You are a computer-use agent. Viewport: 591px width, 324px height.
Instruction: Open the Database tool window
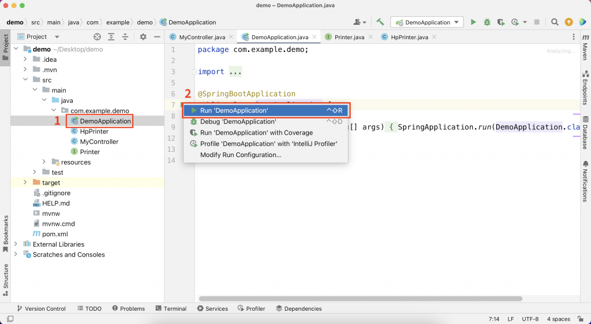click(585, 132)
